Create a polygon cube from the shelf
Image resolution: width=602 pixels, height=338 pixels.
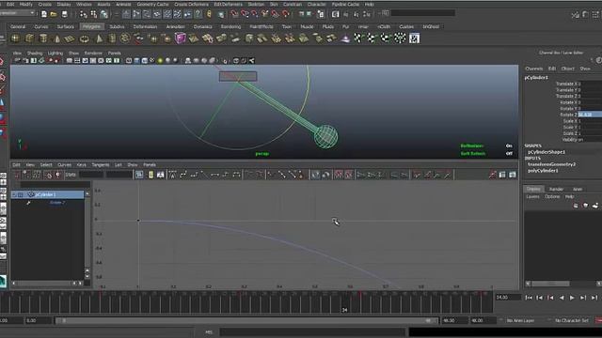click(x=29, y=38)
